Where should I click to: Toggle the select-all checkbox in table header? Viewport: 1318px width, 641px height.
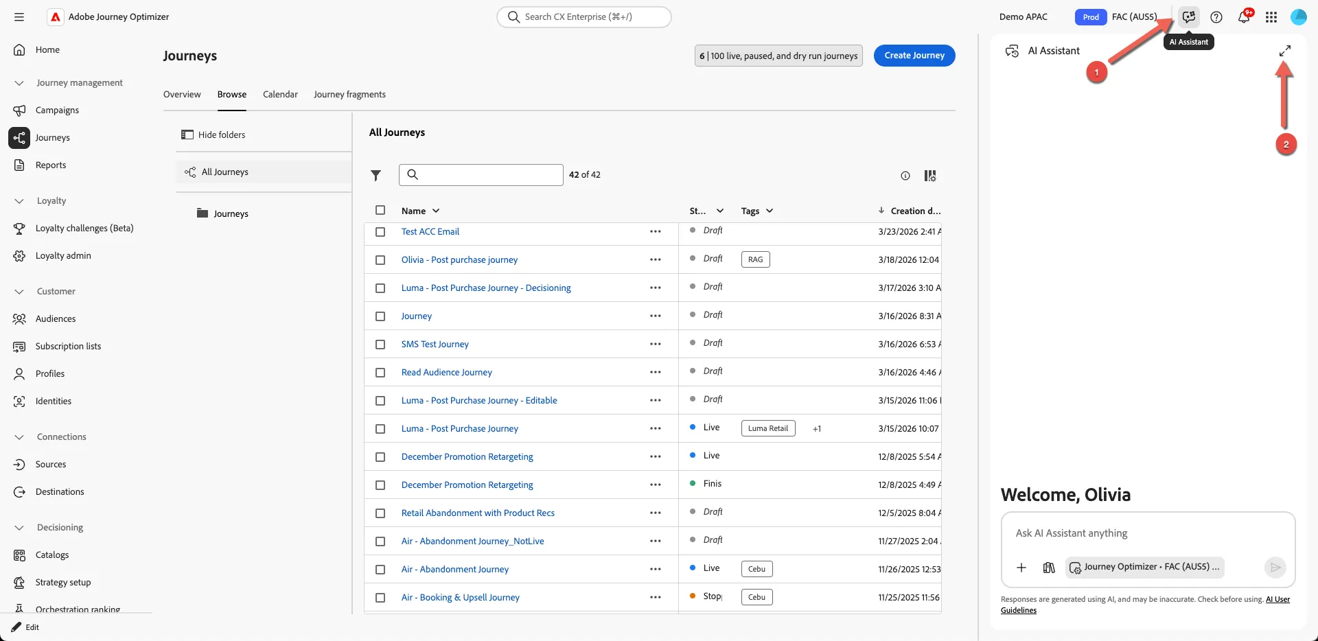coord(380,211)
